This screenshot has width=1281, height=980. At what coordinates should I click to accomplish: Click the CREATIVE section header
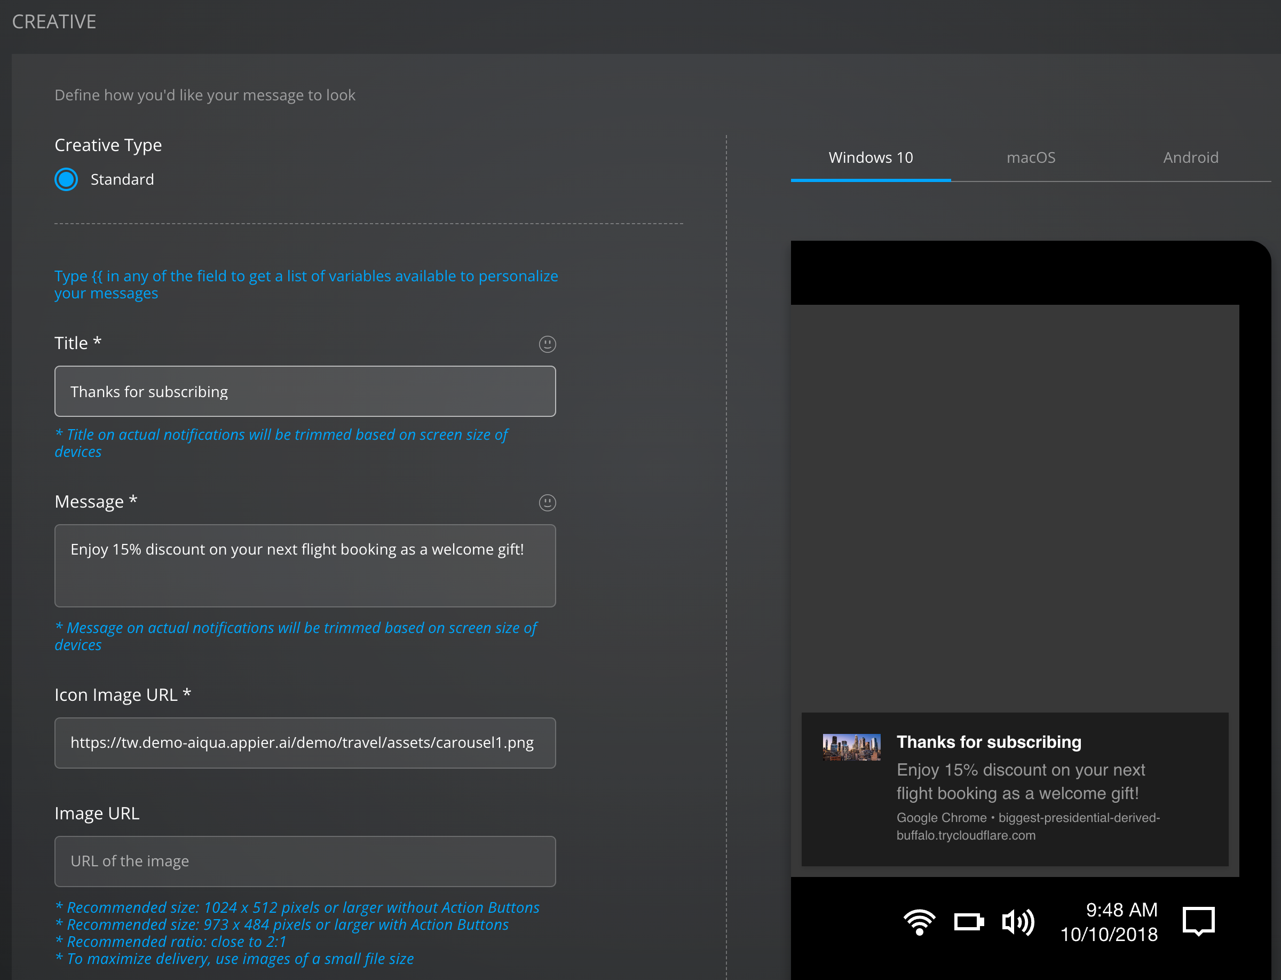(x=54, y=21)
